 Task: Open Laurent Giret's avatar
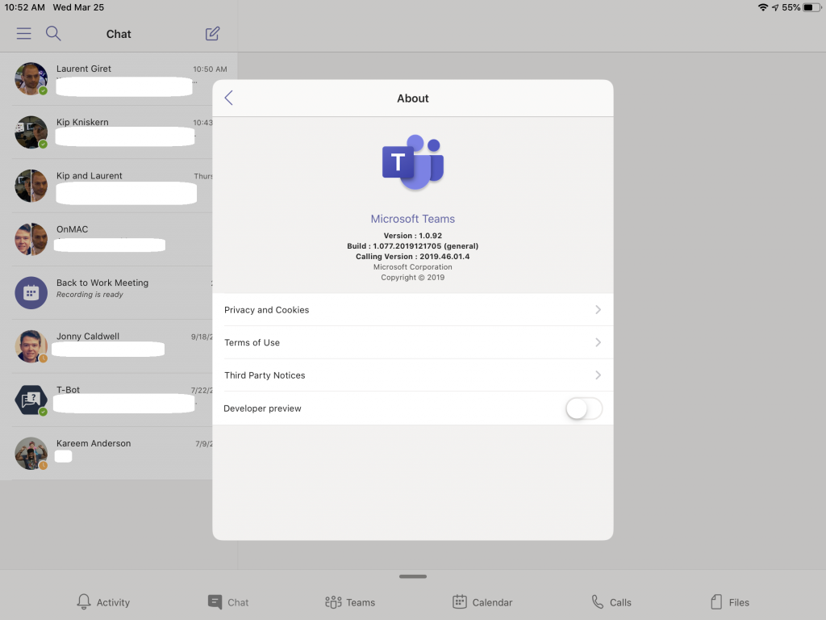(31, 78)
